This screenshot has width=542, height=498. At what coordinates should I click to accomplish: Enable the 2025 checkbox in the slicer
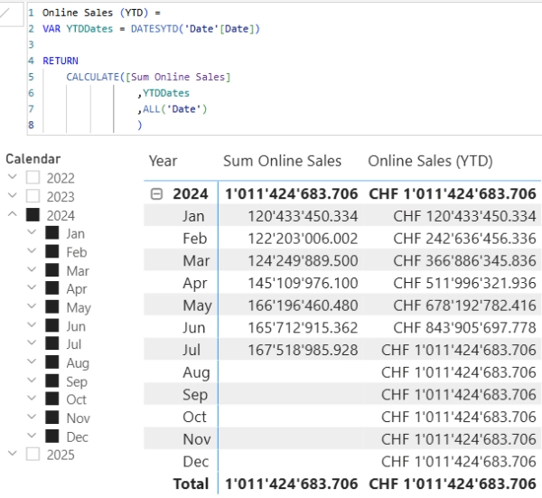(x=33, y=455)
